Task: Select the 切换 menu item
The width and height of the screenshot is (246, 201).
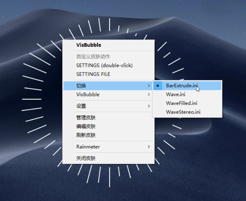Action: pos(108,86)
